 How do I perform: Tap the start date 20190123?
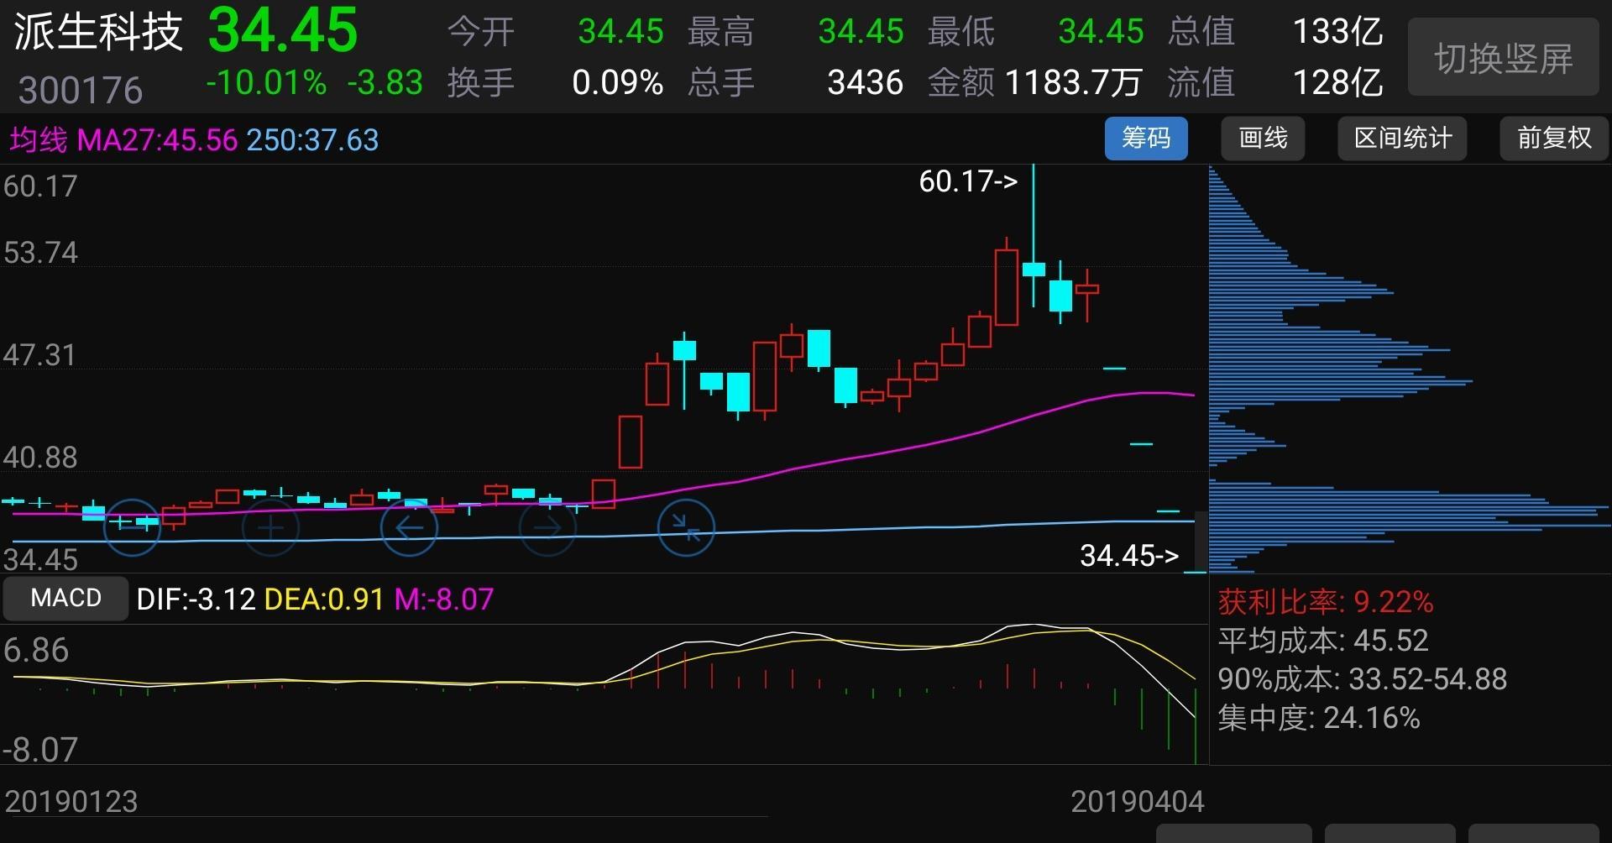coord(71,801)
